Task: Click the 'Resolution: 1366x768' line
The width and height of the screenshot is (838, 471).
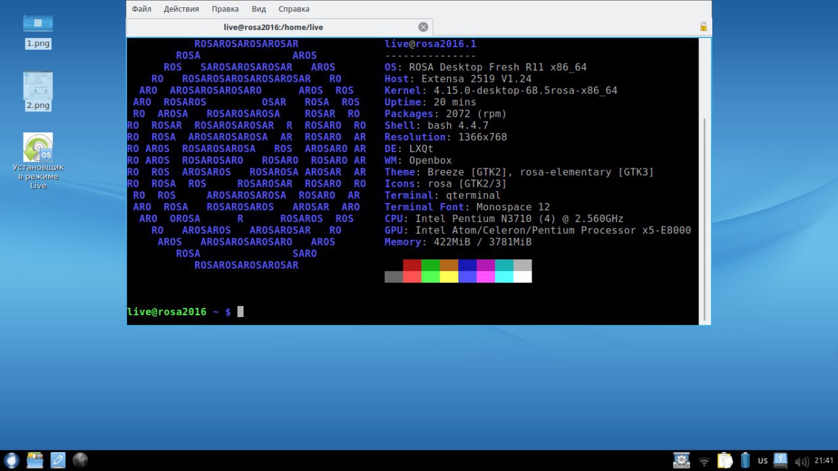Action: [445, 137]
